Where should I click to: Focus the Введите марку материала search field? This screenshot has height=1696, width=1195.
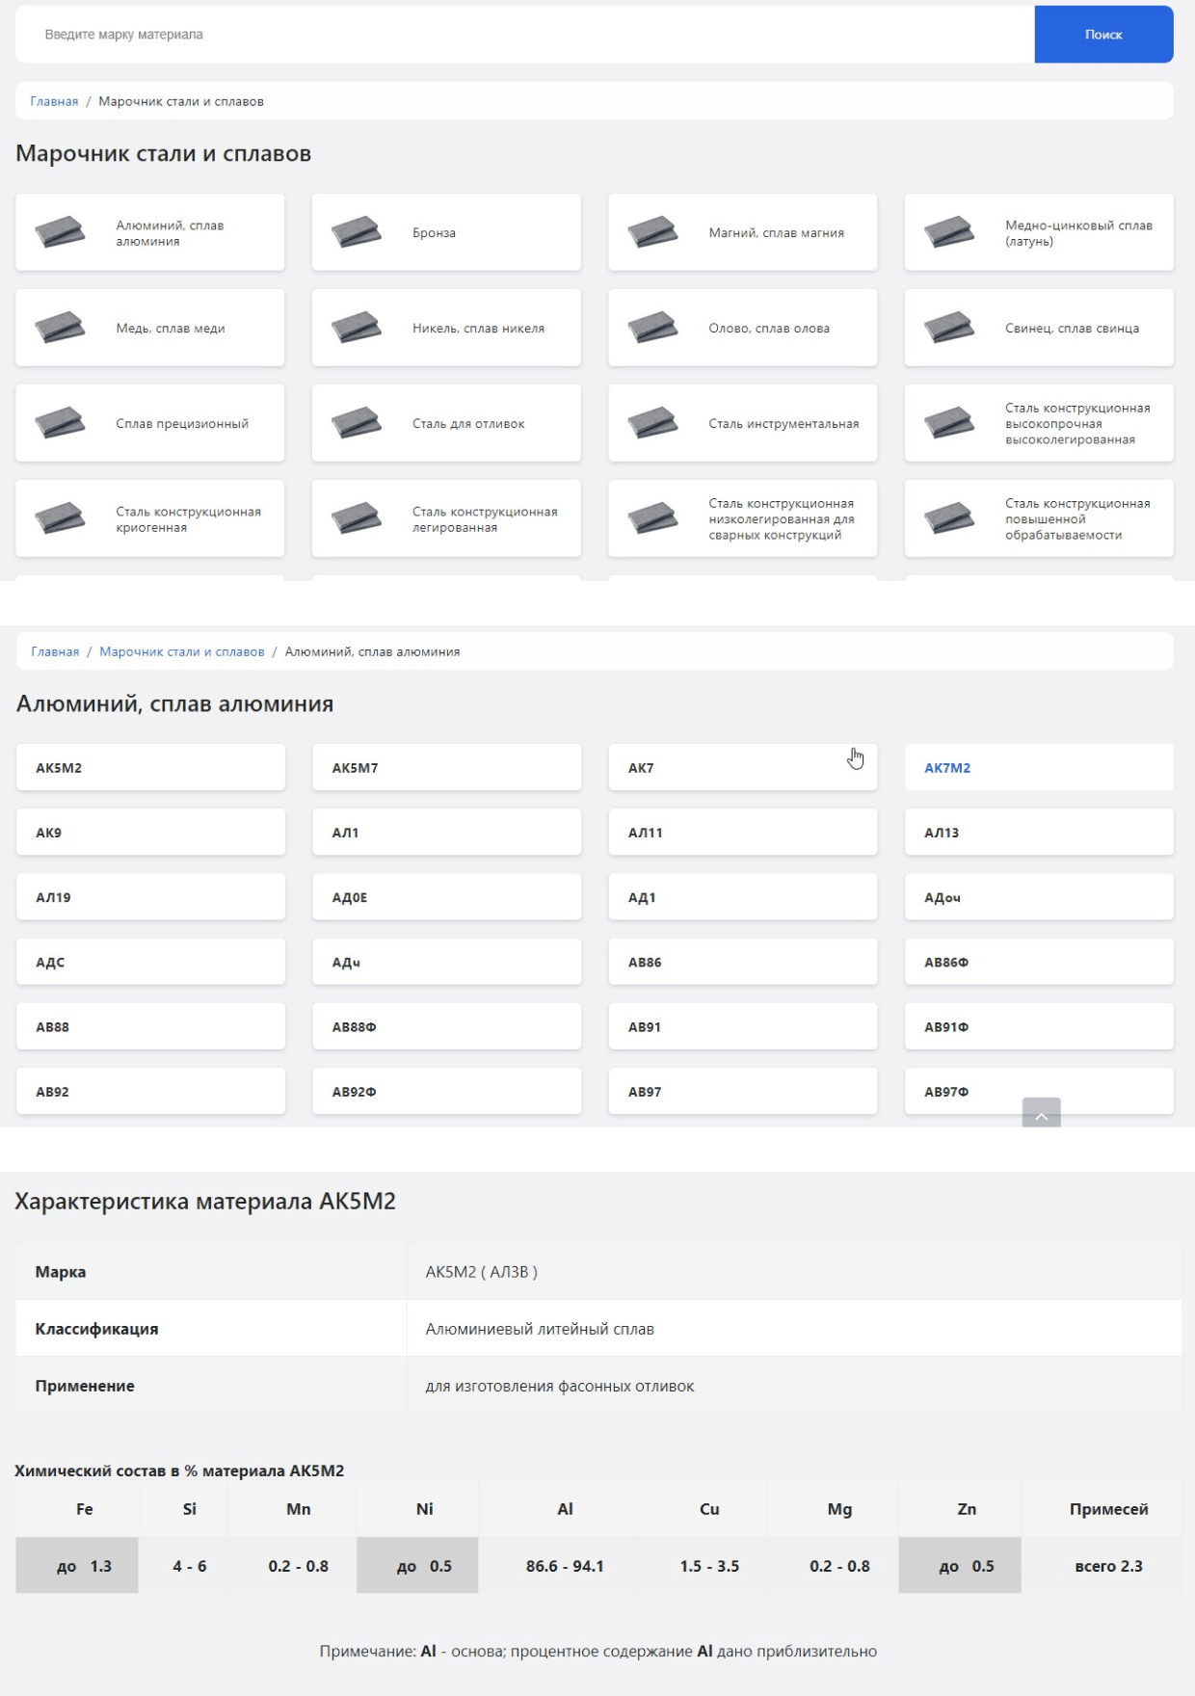tap(525, 35)
